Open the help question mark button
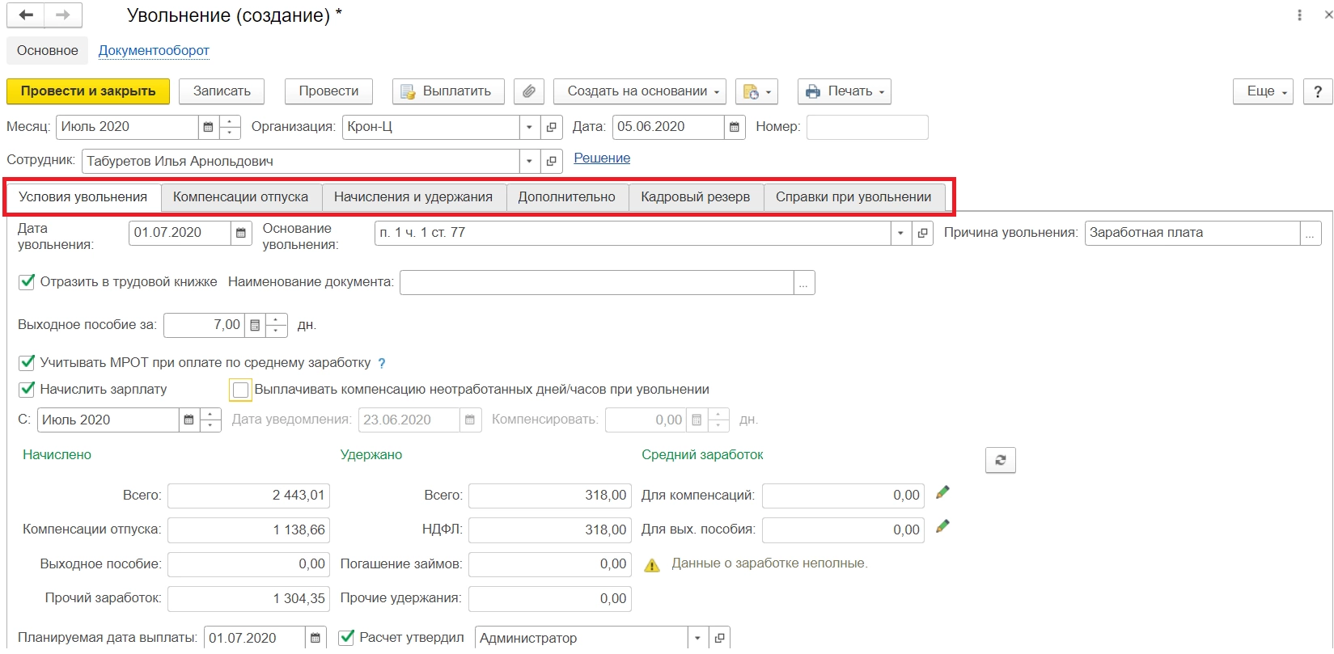The image size is (1334, 654). pyautogui.click(x=1318, y=91)
